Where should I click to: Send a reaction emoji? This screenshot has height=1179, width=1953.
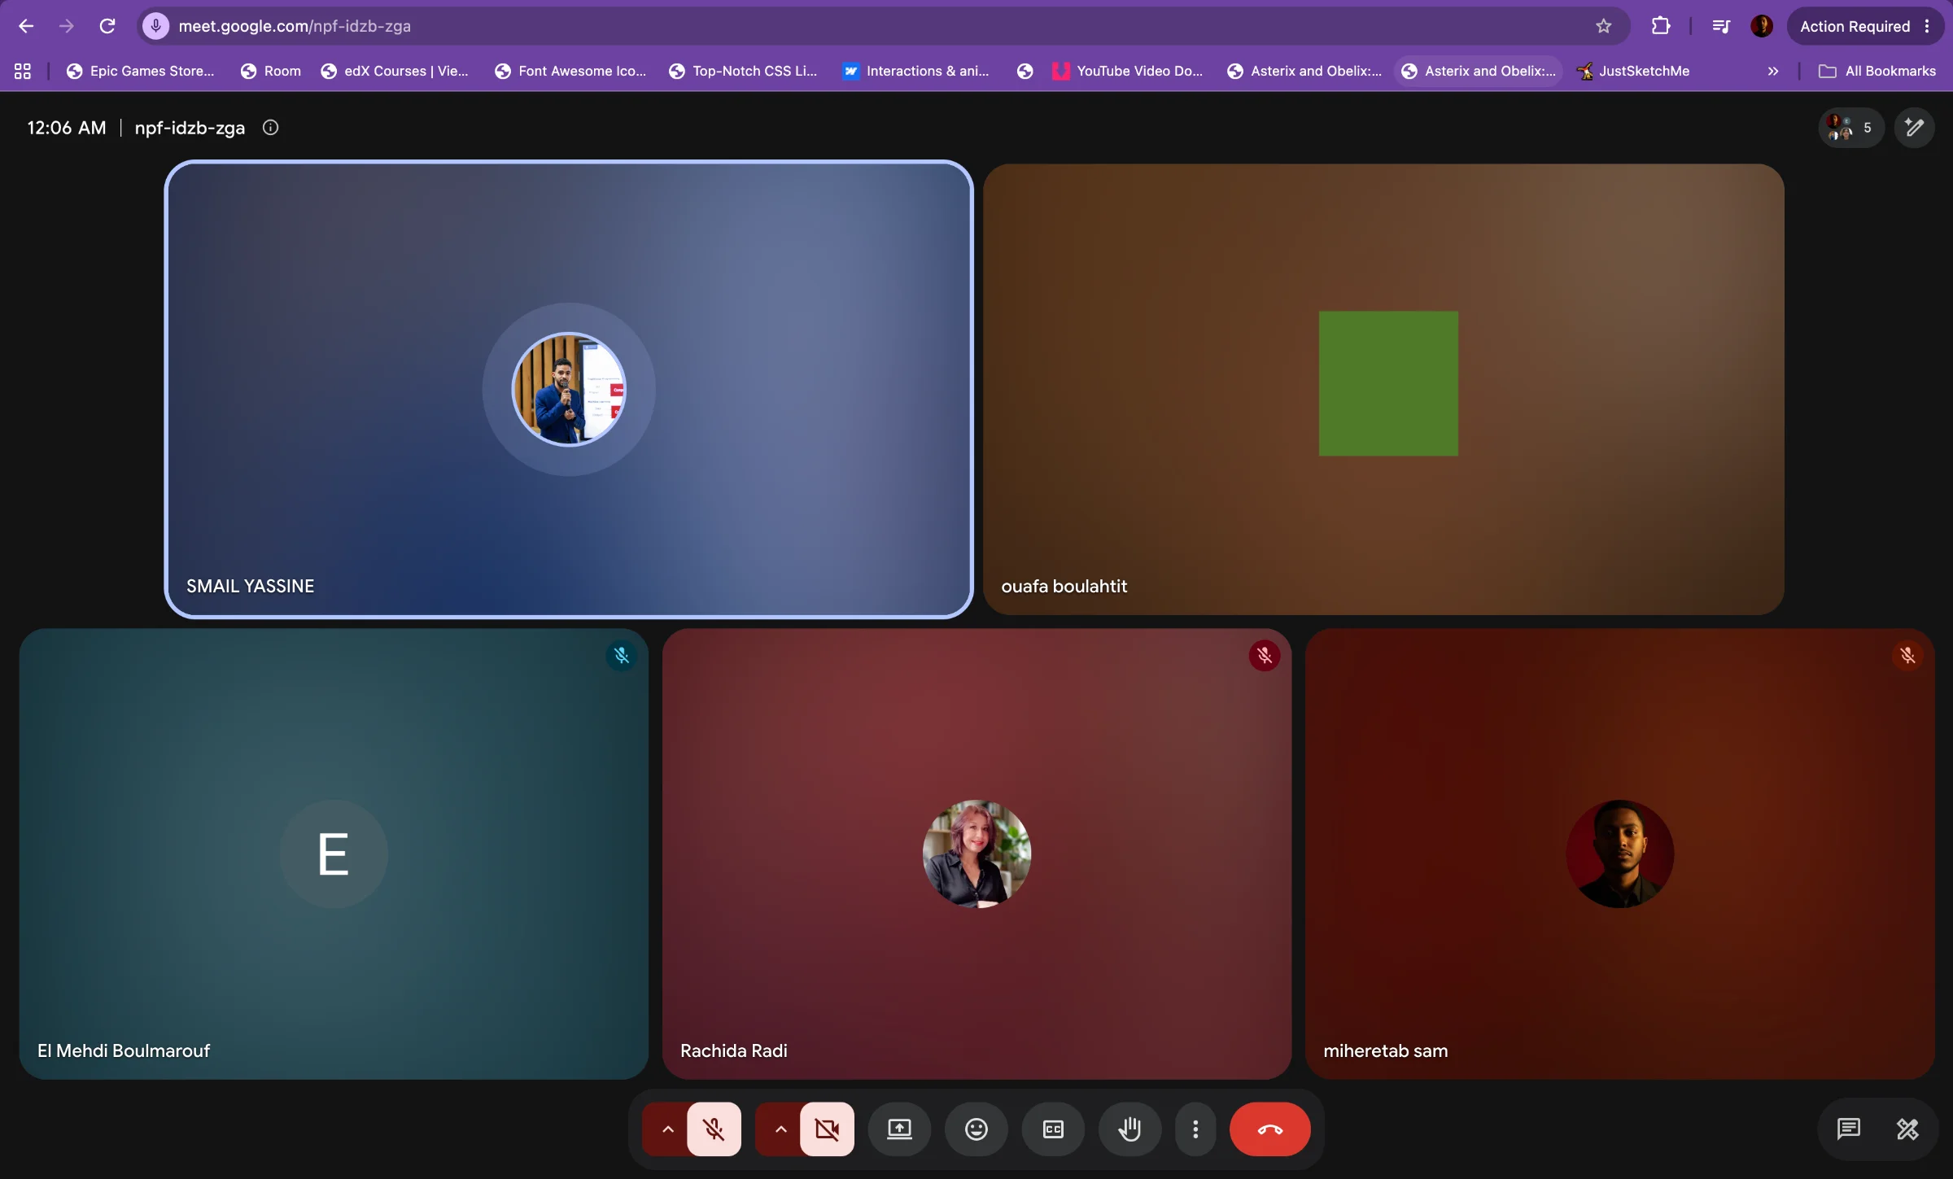[x=976, y=1129]
